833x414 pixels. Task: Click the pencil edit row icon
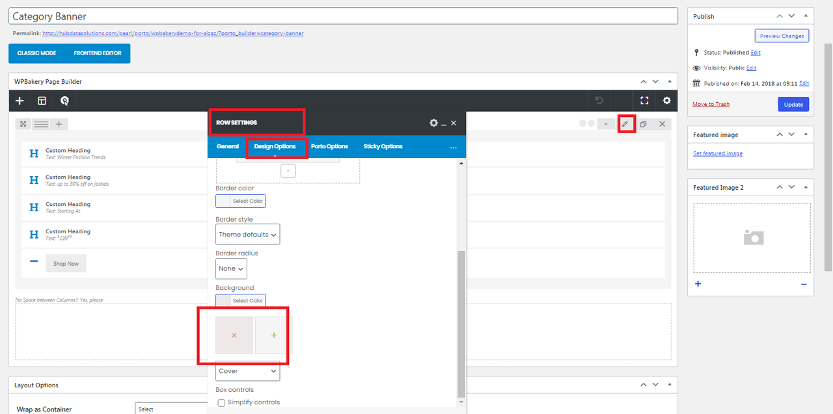[625, 123]
